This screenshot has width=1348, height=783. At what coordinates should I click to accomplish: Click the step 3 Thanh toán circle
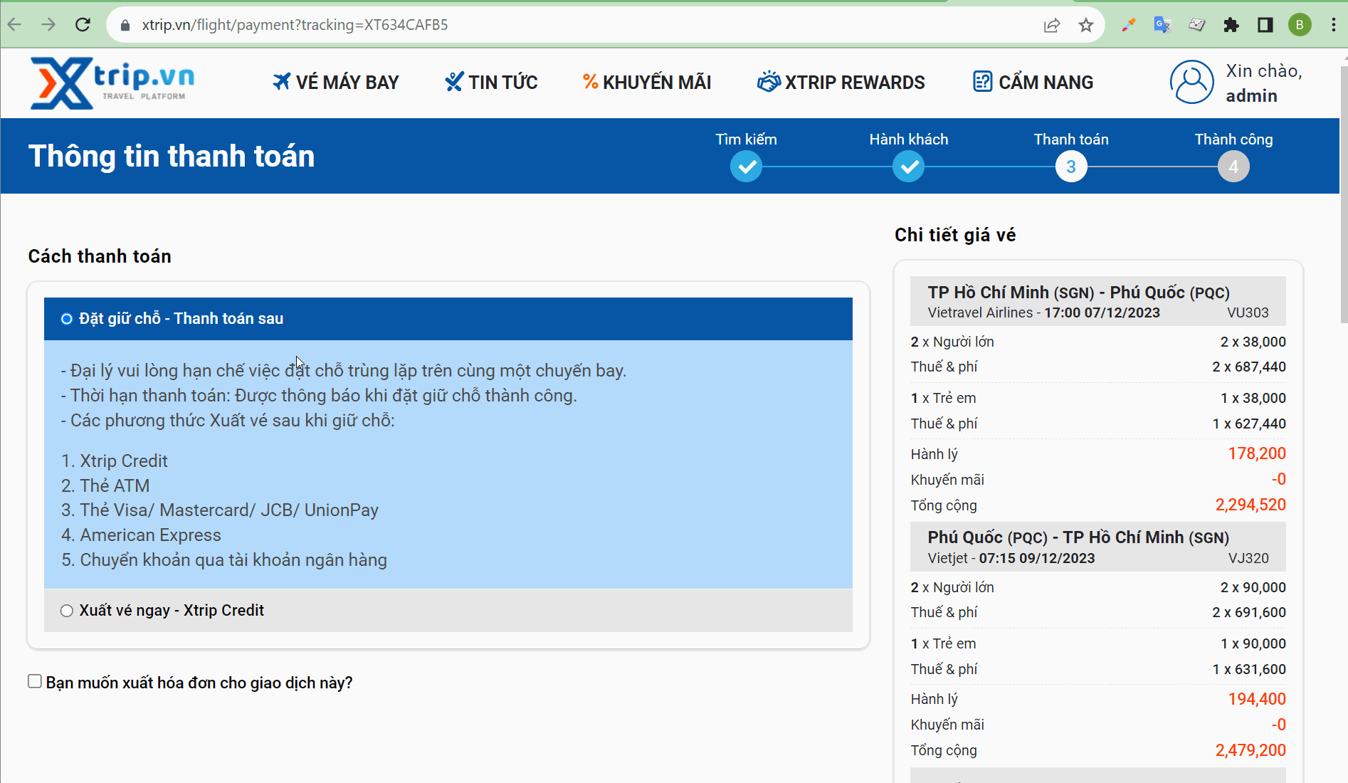[1071, 167]
